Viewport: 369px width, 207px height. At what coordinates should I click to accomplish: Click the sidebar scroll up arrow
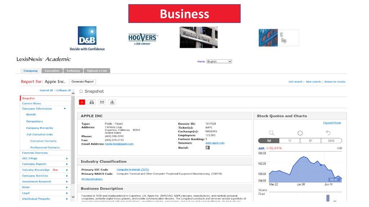tap(73, 93)
